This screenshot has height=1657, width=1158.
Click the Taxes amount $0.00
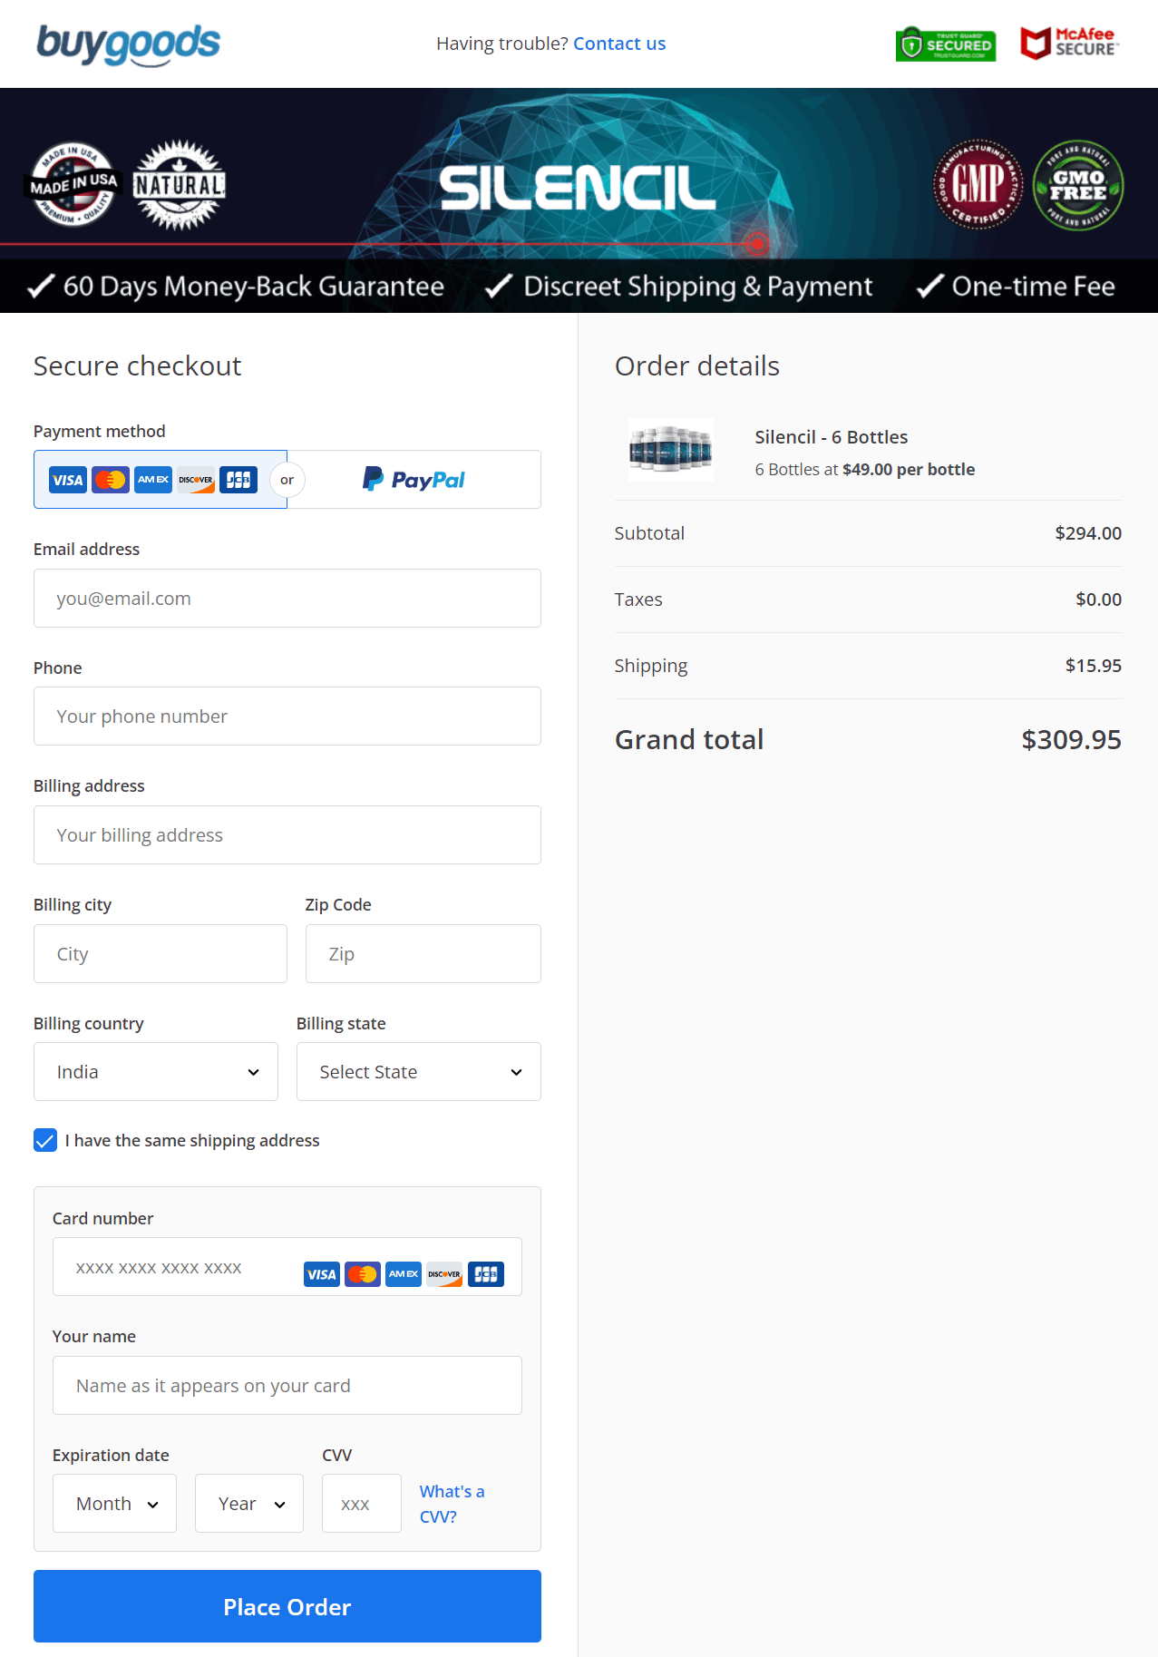pos(1099,599)
